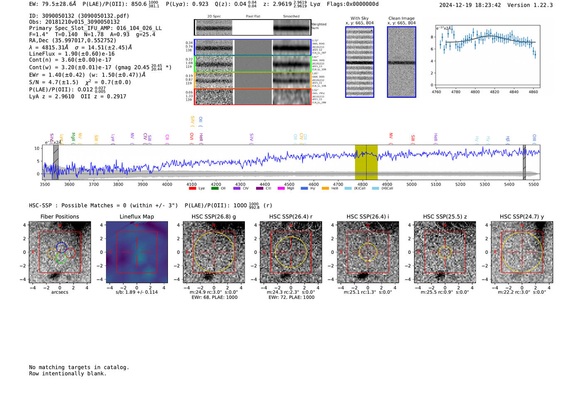582x396 pixels.
Task: Open the With Sky image cutout
Action: click(x=360, y=62)
